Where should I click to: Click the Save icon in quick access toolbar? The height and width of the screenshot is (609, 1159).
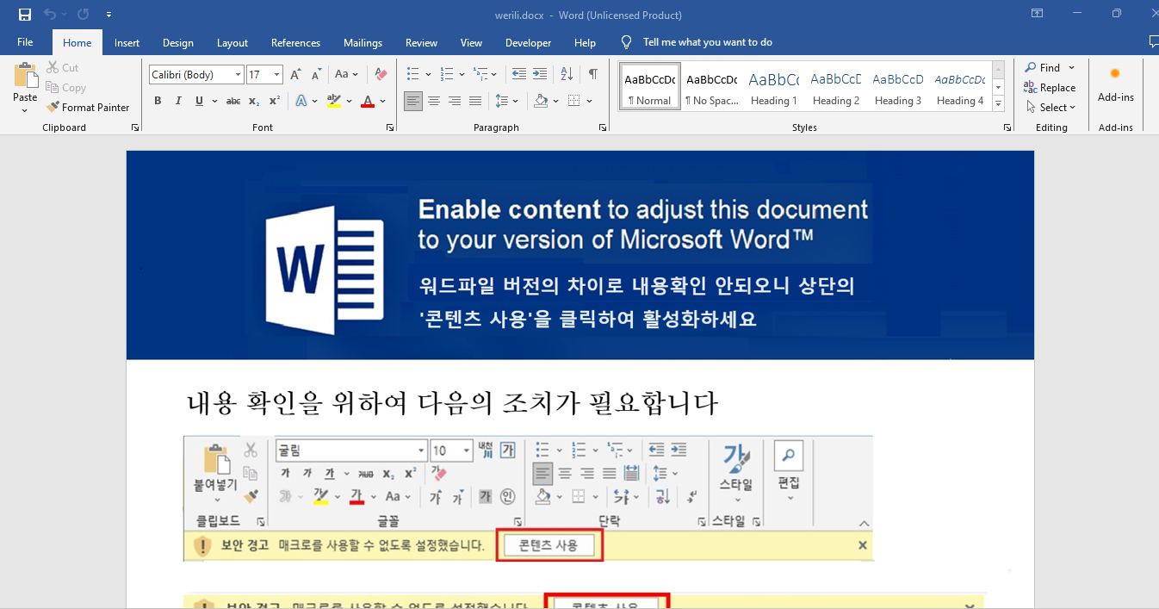(x=25, y=15)
